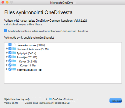The width and height of the screenshot is (125, 108).
Task: Select the Kuvat (11 Mt) label
Action: point(28,66)
